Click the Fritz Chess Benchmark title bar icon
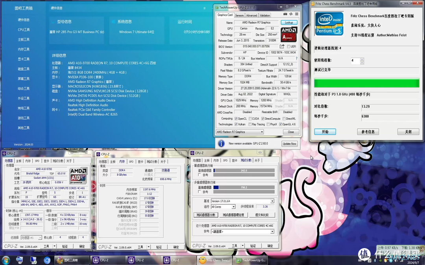Screen dimensions: 425x265 click(312, 4)
